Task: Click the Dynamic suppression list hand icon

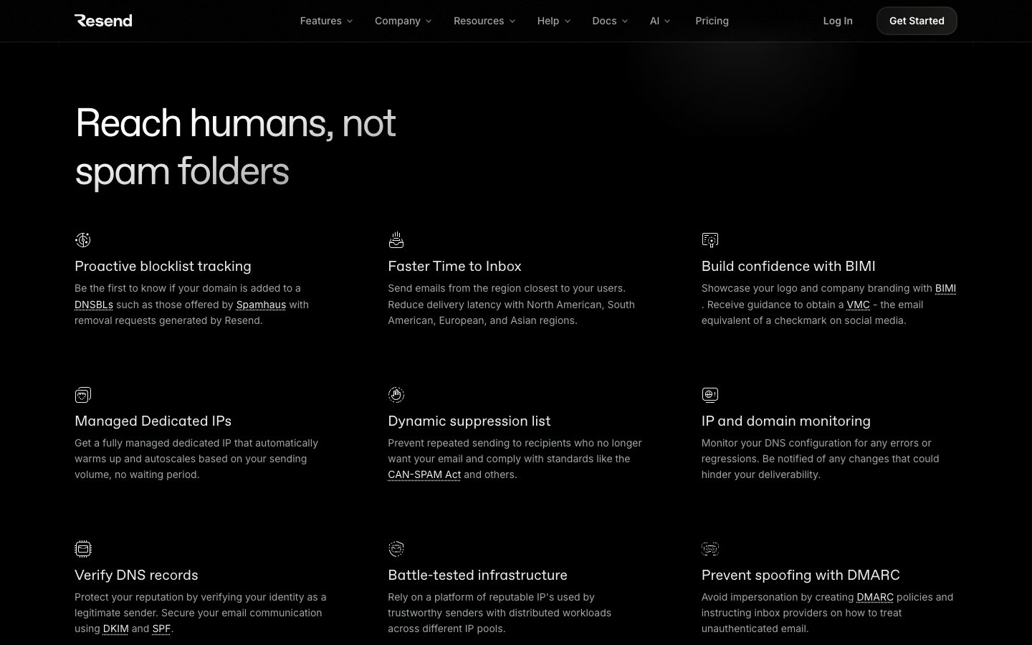Action: tap(396, 395)
